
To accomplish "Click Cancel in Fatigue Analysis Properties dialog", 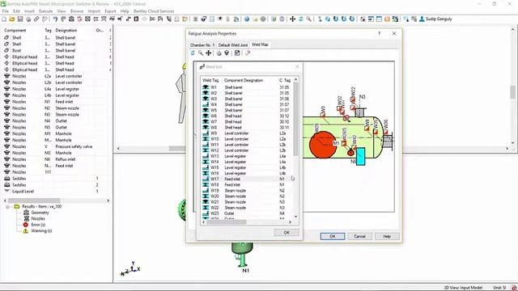I will [x=359, y=236].
